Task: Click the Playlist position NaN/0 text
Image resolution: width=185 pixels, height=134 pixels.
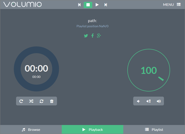Action: tap(92, 26)
